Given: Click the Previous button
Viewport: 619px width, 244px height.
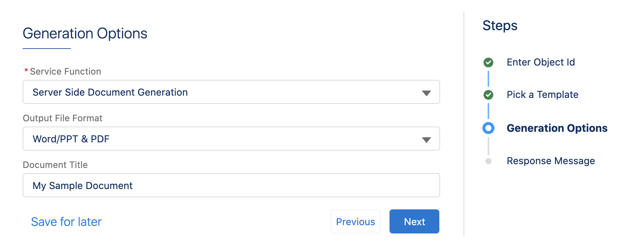Looking at the screenshot, I should point(355,221).
